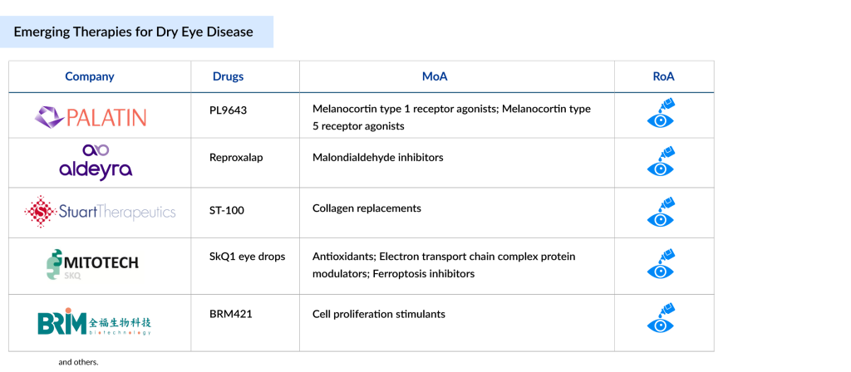Screen dimensions: 851x372
Task: Click the Emerging Therapies for Dry Eye Disease title
Action: (x=133, y=32)
